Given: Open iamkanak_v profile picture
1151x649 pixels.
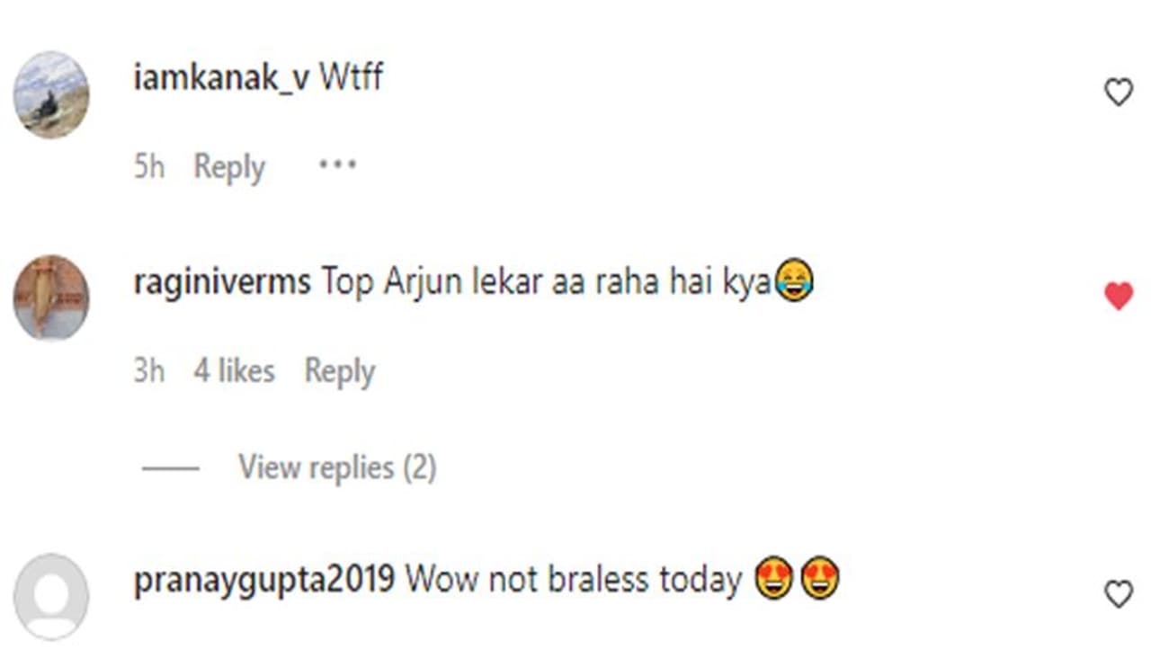Looking at the screenshot, I should coord(51,94).
